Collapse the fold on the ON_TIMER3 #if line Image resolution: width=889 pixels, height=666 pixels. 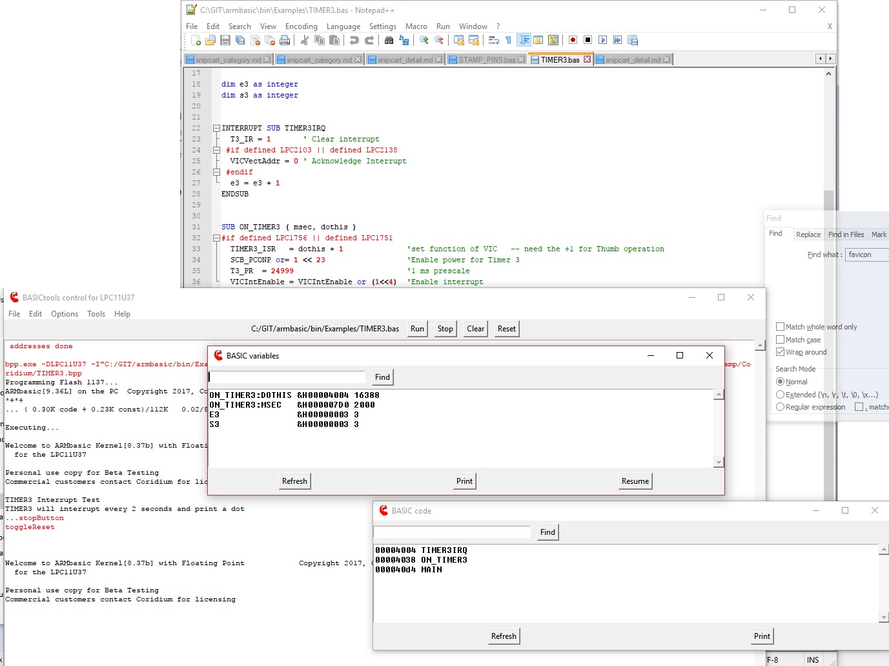[x=216, y=238]
